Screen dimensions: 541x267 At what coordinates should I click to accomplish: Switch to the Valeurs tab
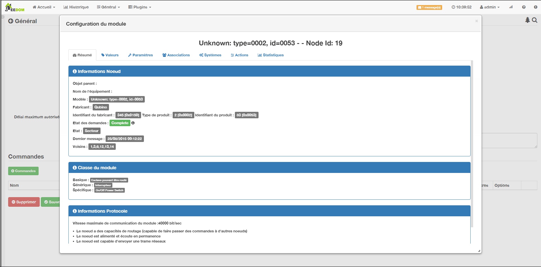click(x=110, y=55)
